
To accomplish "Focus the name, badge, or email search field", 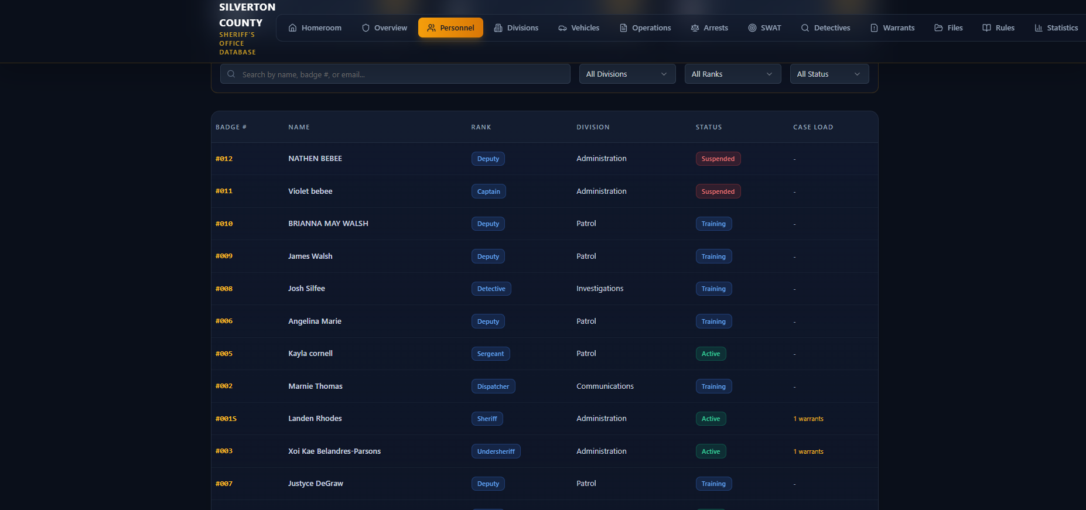I will (395, 74).
